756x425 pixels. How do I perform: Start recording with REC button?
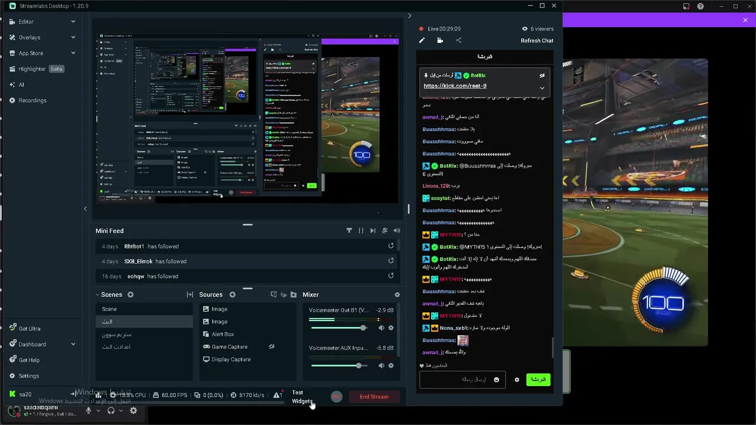(336, 397)
